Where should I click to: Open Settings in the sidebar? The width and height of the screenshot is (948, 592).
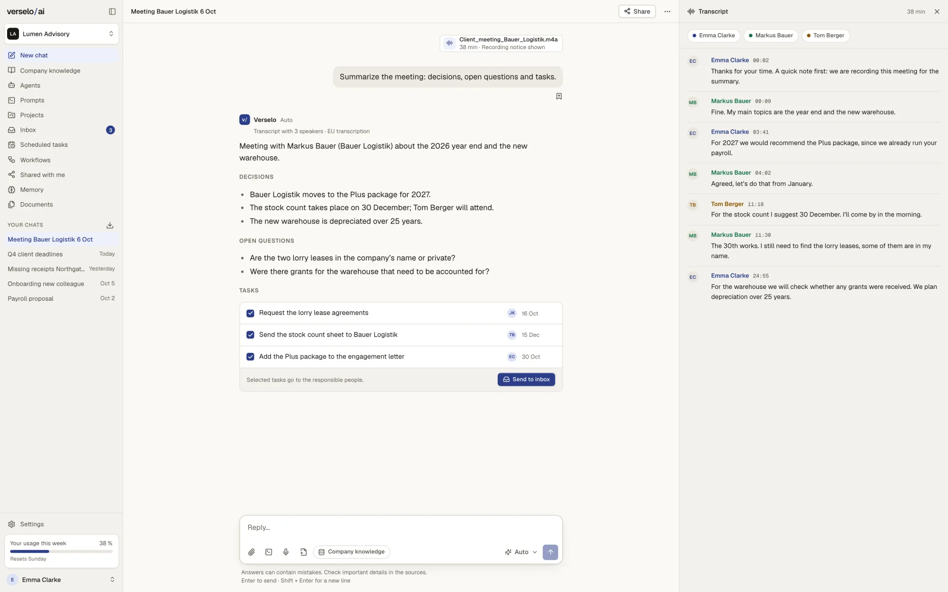pos(62,524)
